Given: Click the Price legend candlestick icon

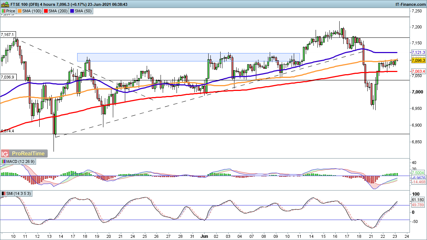Looking at the screenshot, I should (4, 11).
